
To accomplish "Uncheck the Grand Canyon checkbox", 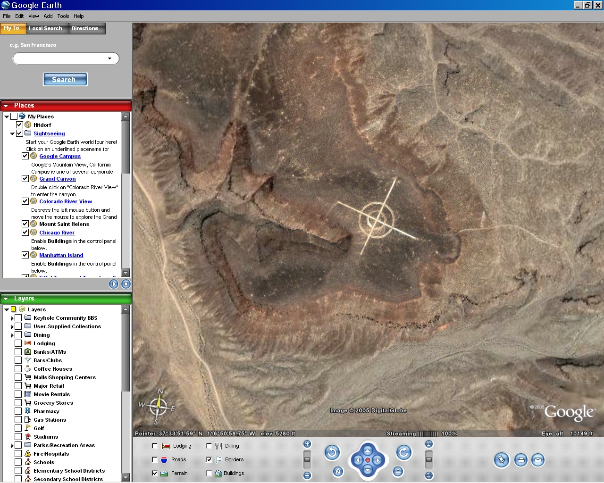I will (x=25, y=179).
